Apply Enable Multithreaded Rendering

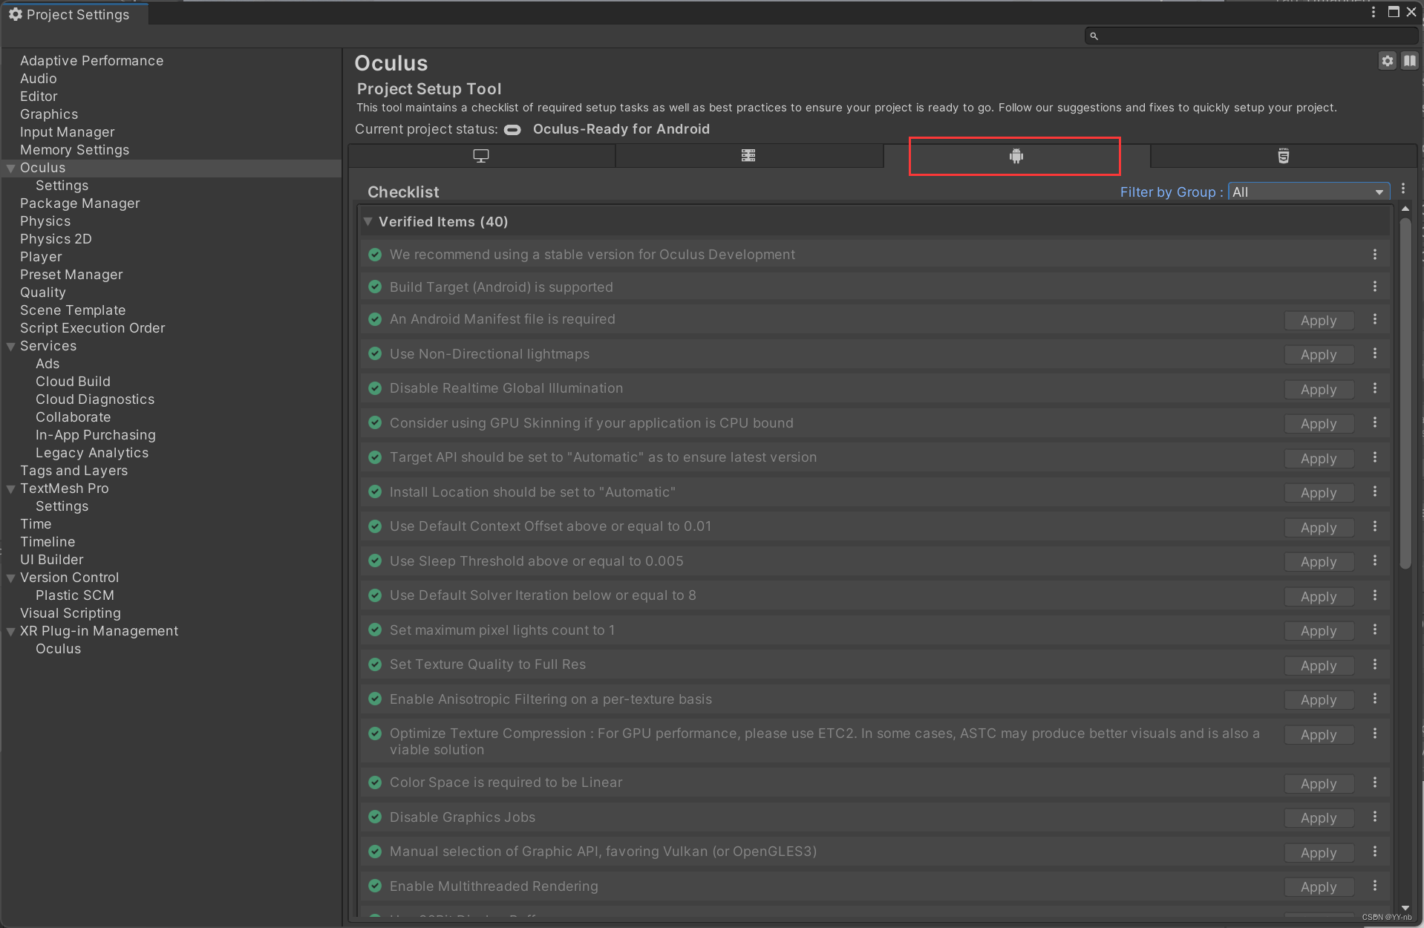click(x=1319, y=887)
